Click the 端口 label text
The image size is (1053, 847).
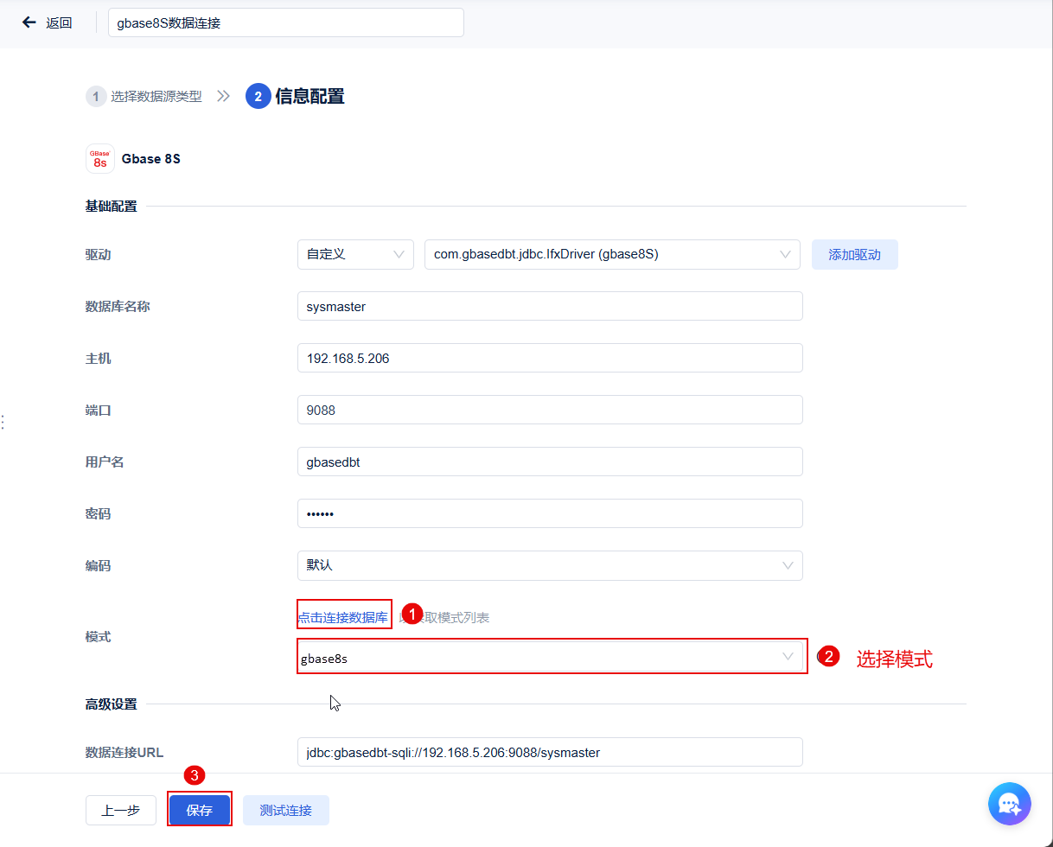99,410
